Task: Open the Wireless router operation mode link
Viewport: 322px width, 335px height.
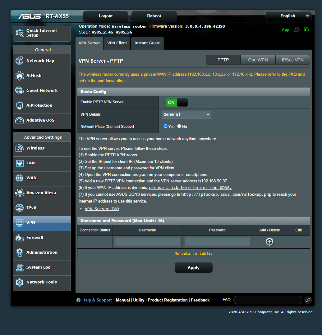Action: coord(129,26)
